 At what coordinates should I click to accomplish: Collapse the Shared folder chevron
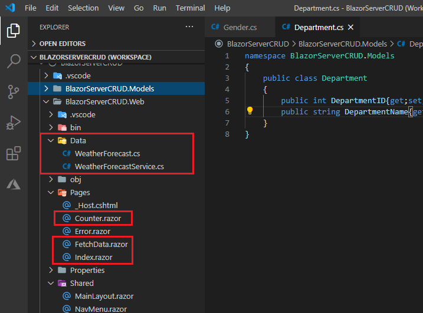coord(51,284)
